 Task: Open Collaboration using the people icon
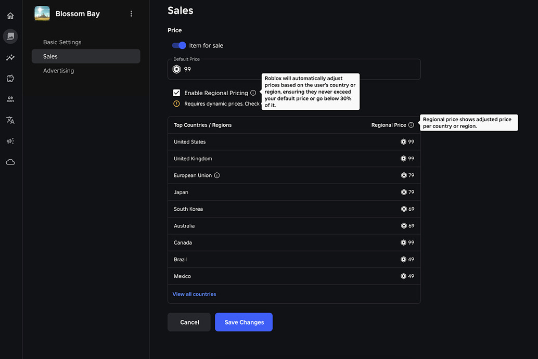pos(10,99)
